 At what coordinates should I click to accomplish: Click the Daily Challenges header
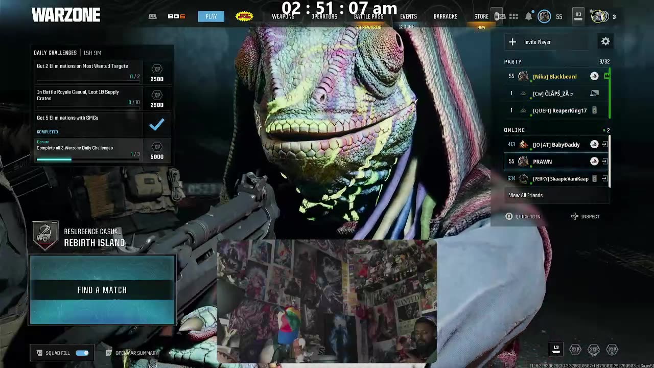click(x=55, y=53)
